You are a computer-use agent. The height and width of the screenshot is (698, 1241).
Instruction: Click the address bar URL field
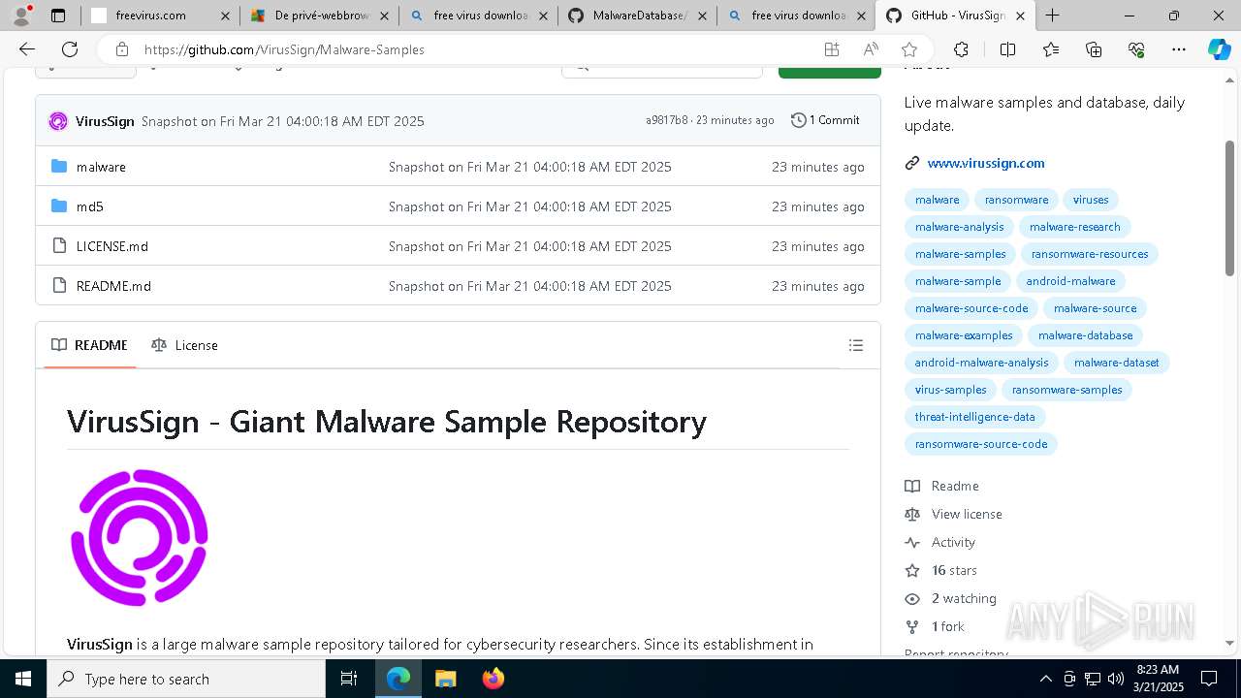pos(475,49)
